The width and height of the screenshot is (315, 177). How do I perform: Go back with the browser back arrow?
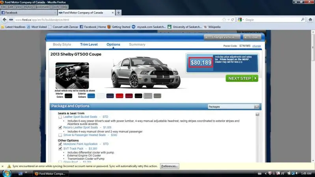(x=4, y=20)
